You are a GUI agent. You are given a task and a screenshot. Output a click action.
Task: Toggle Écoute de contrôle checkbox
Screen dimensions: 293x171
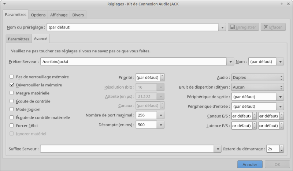coord(12,101)
